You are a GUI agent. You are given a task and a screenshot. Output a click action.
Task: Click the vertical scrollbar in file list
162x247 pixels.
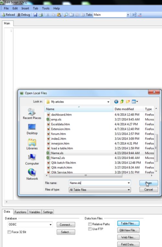point(156,148)
